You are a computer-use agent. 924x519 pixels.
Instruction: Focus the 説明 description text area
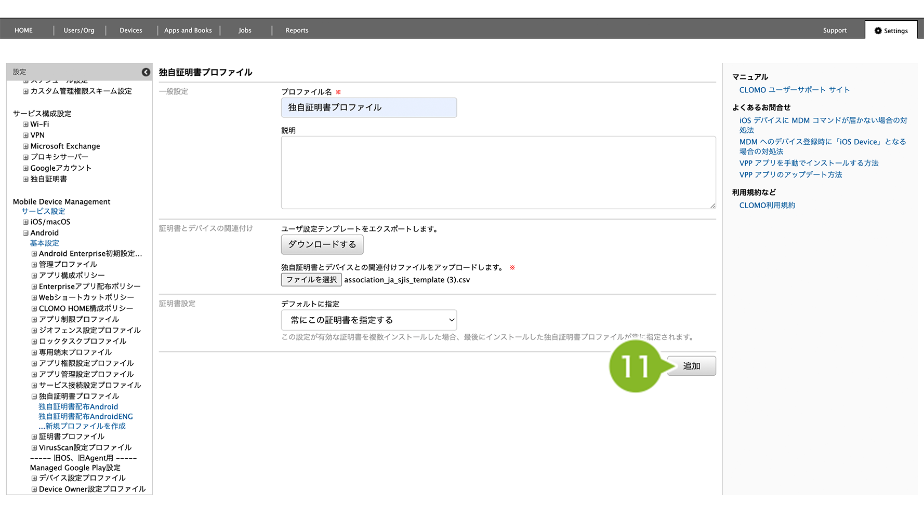(498, 172)
